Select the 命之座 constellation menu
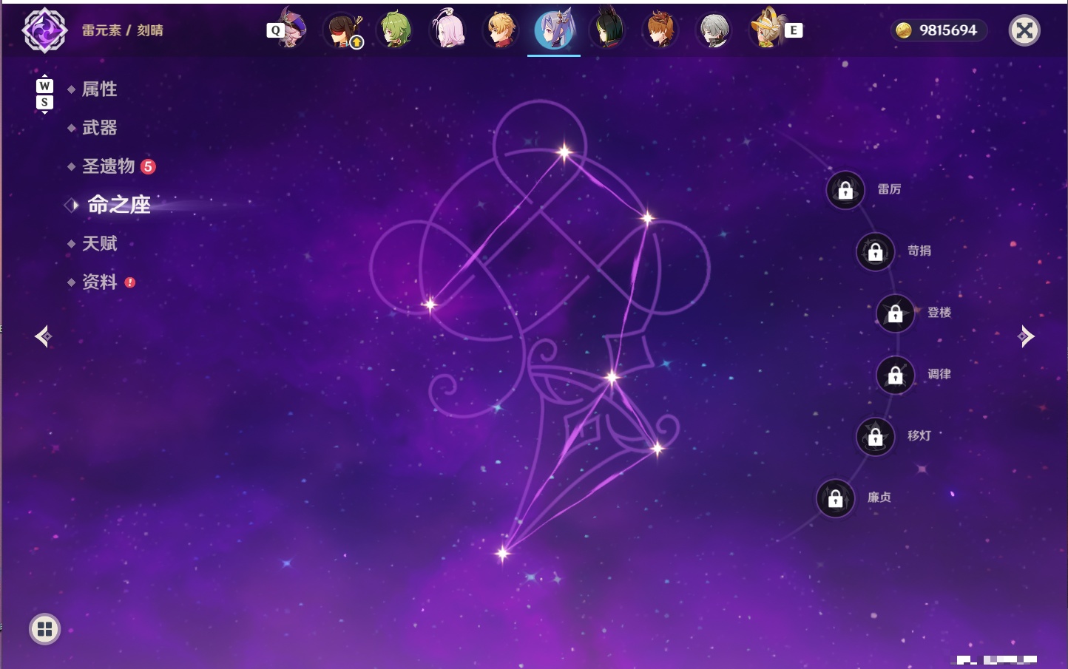The width and height of the screenshot is (1068, 669). coord(118,205)
